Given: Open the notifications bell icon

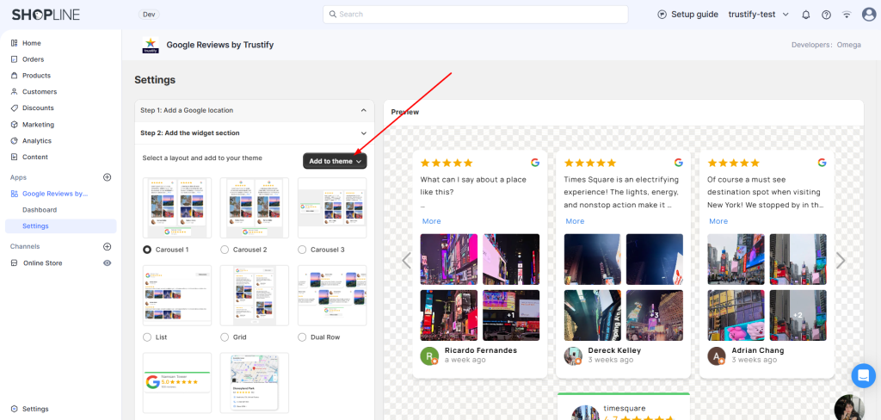Looking at the screenshot, I should click(805, 15).
